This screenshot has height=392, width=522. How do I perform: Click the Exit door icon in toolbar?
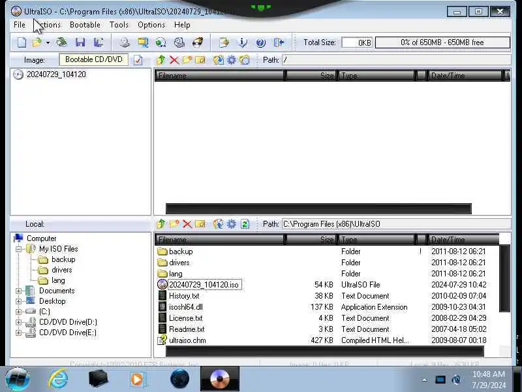279,42
